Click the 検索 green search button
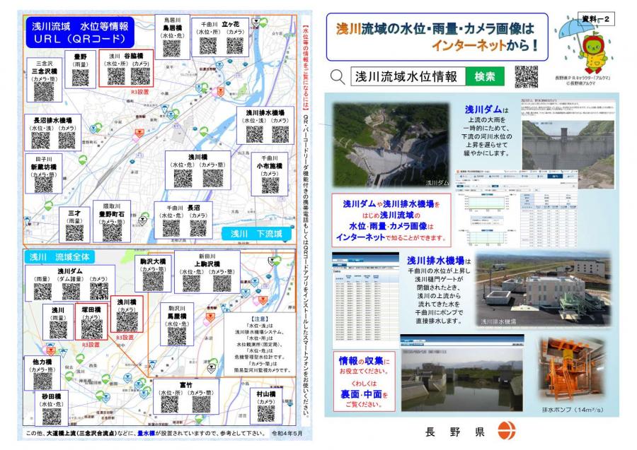The width and height of the screenshot is (637, 450). point(485,76)
